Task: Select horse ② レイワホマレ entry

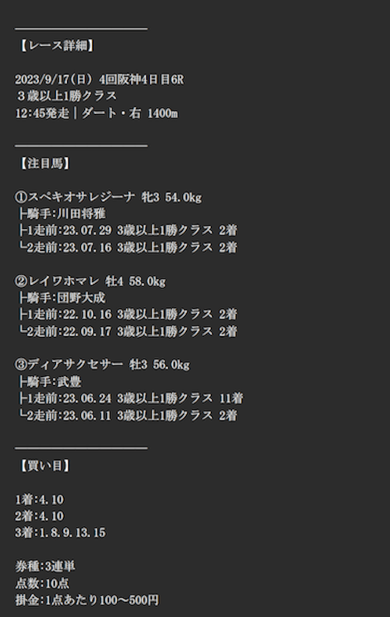Action: [x=90, y=281]
